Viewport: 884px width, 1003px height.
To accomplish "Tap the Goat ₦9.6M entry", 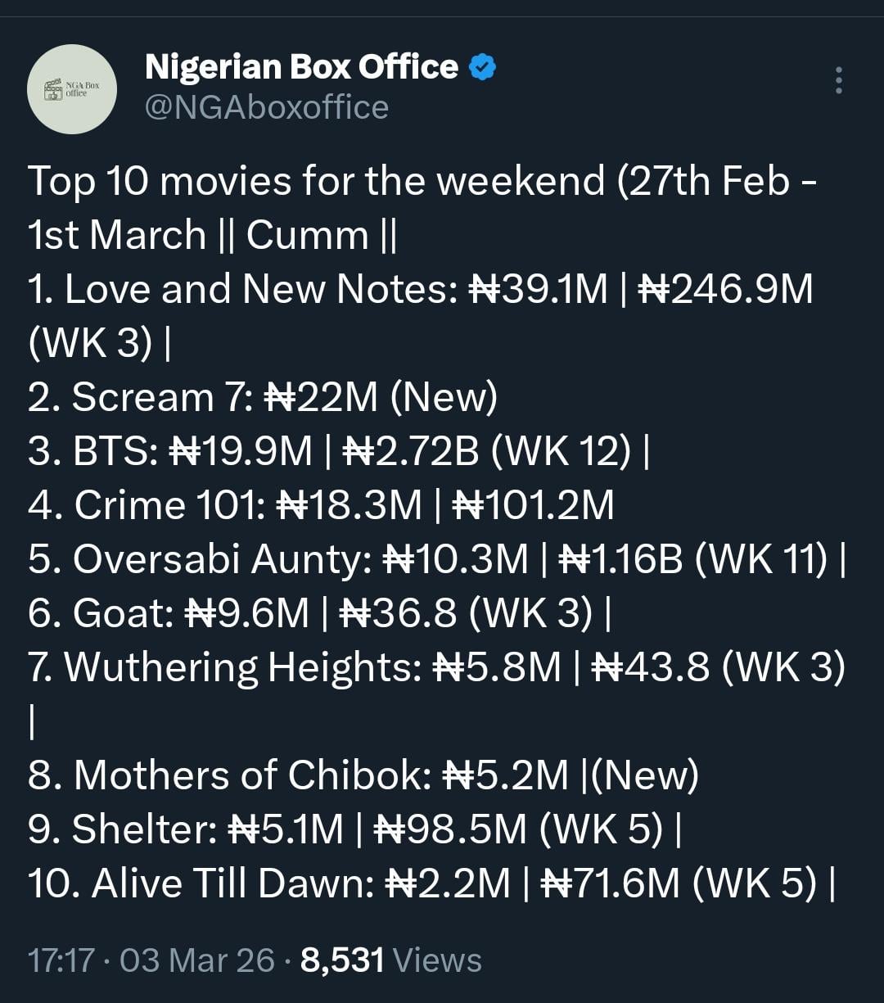I will [319, 613].
